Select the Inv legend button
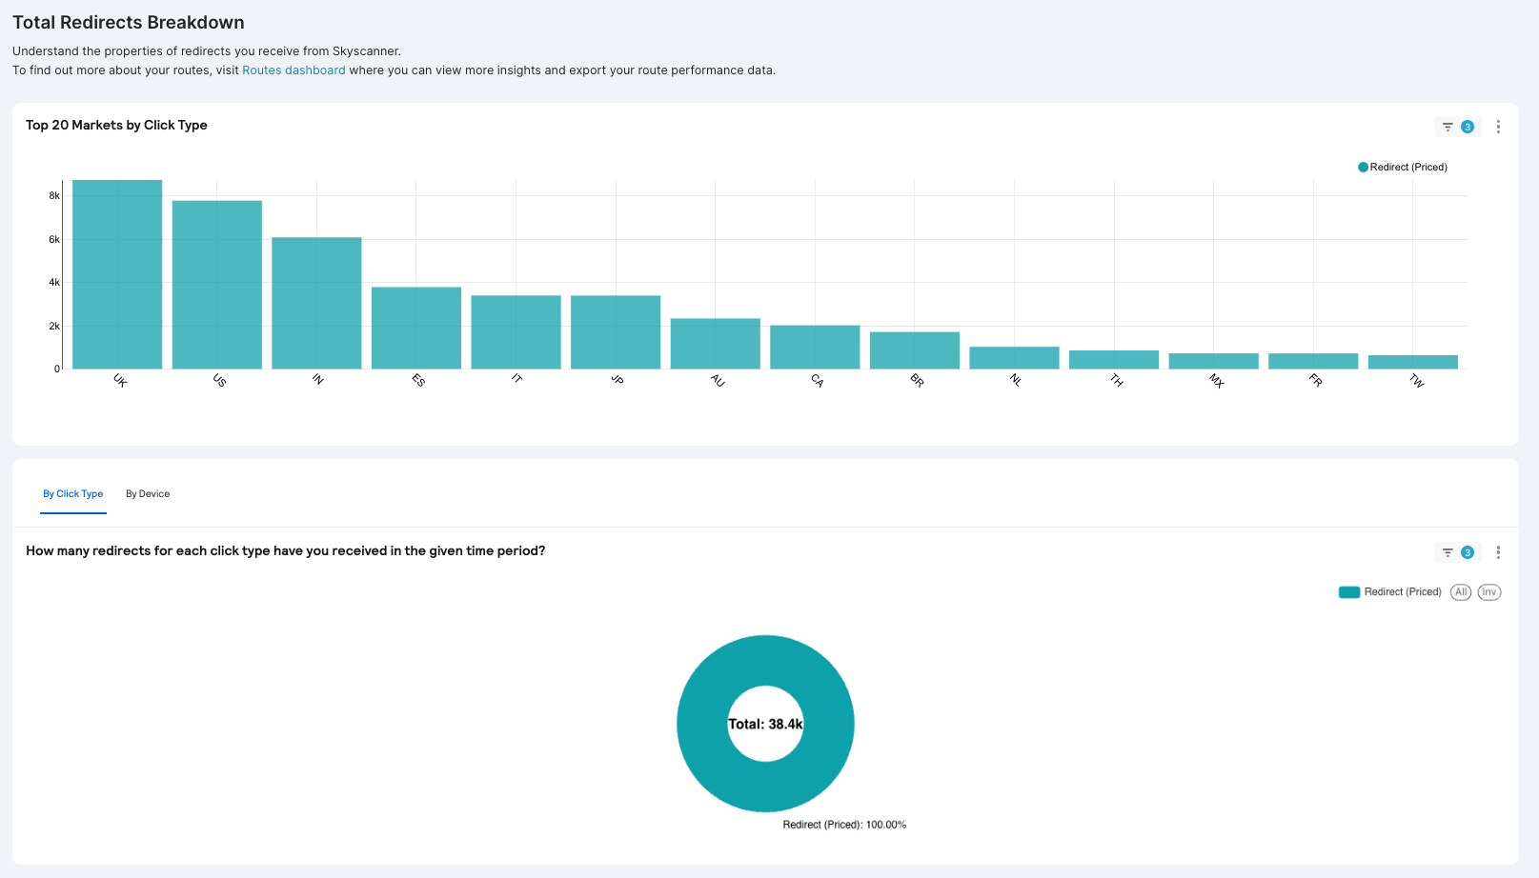 (x=1489, y=592)
